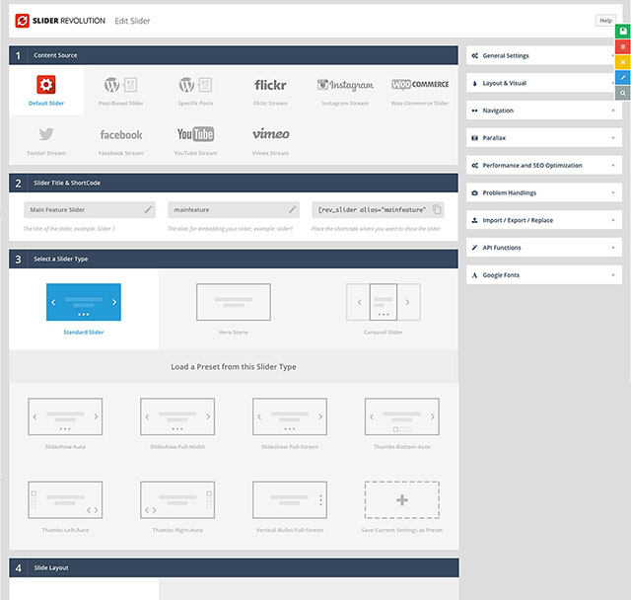This screenshot has width=631, height=600.
Task: Choose the Specific Posts source
Action: [x=195, y=91]
